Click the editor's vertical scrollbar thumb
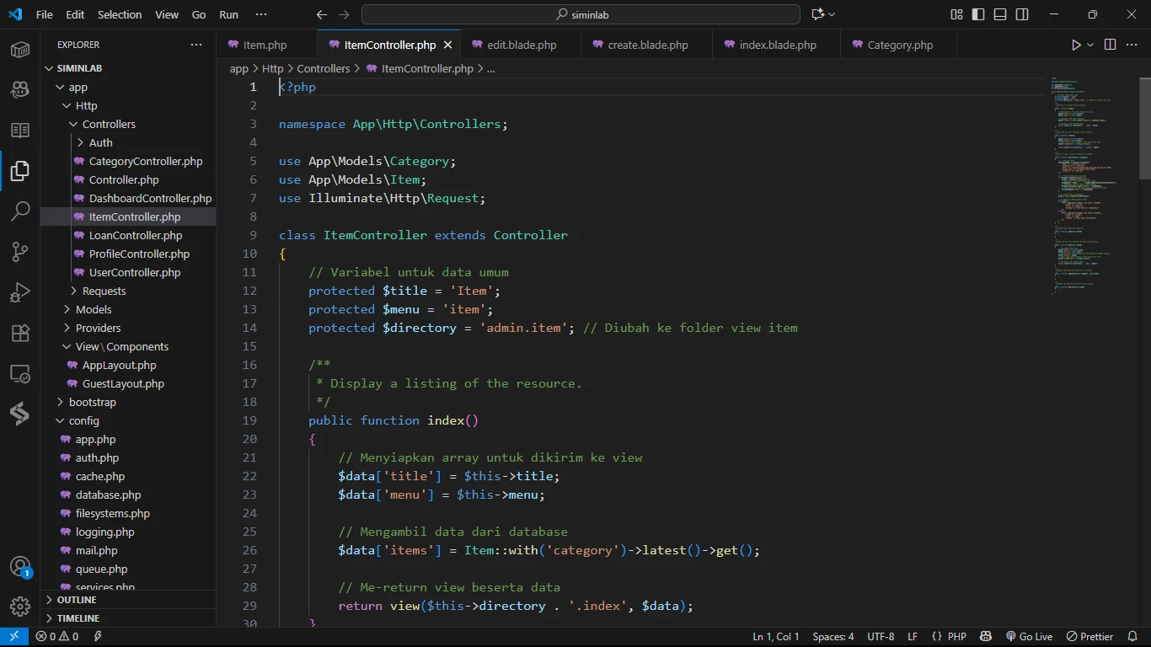Screen dimensions: 1151x647 (x=1144, y=126)
